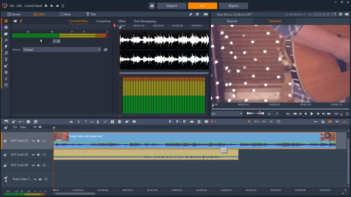Mute speaker on A/V Track (3)
The width and height of the screenshot is (351, 197).
coord(38,155)
